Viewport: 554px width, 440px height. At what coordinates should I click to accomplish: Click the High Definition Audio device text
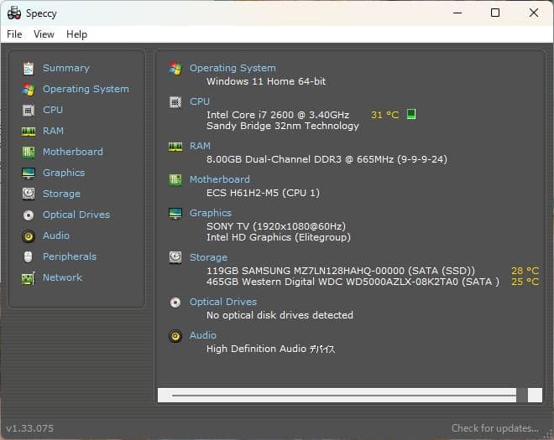270,349
